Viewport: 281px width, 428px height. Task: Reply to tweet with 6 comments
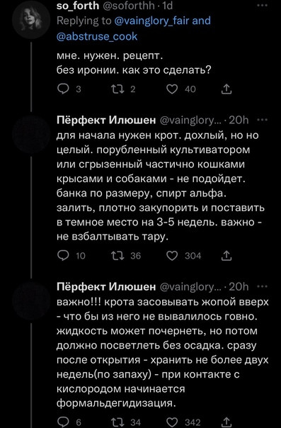tap(63, 422)
